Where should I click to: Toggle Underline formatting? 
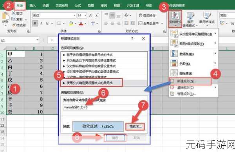47,24
